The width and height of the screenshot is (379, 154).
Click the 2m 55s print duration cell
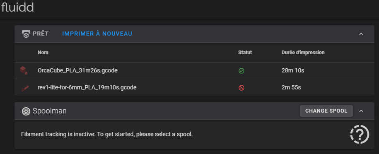point(291,87)
